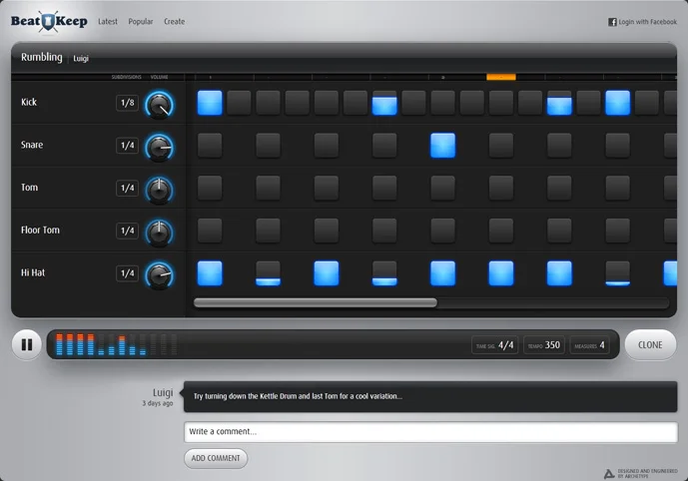Viewport: 688px width, 481px height.
Task: Select the Snare track label
Action: tap(32, 145)
